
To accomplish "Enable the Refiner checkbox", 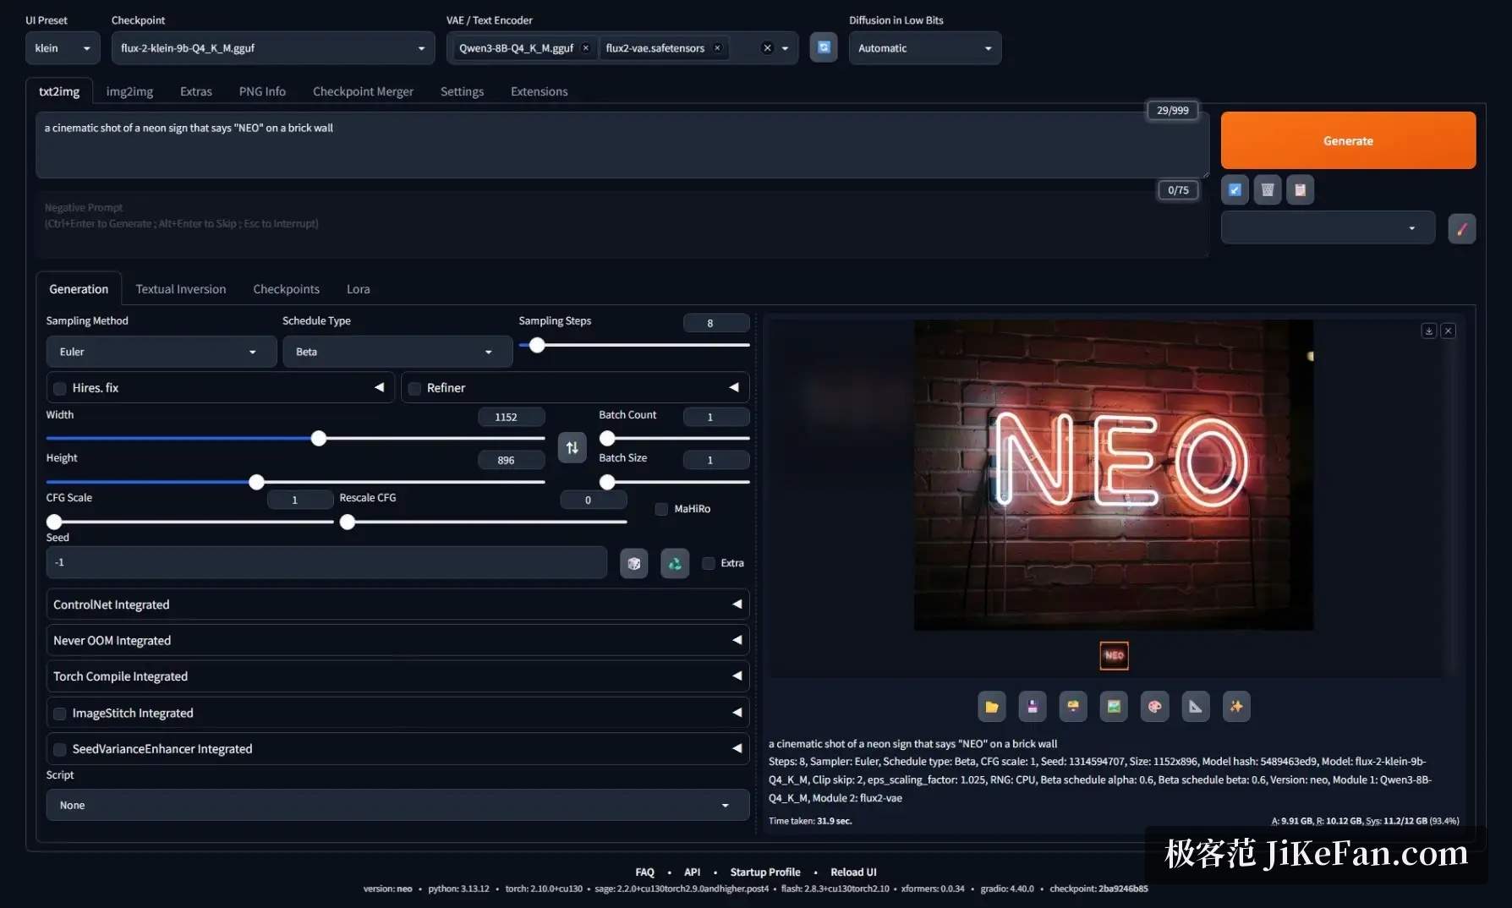I will 414,388.
